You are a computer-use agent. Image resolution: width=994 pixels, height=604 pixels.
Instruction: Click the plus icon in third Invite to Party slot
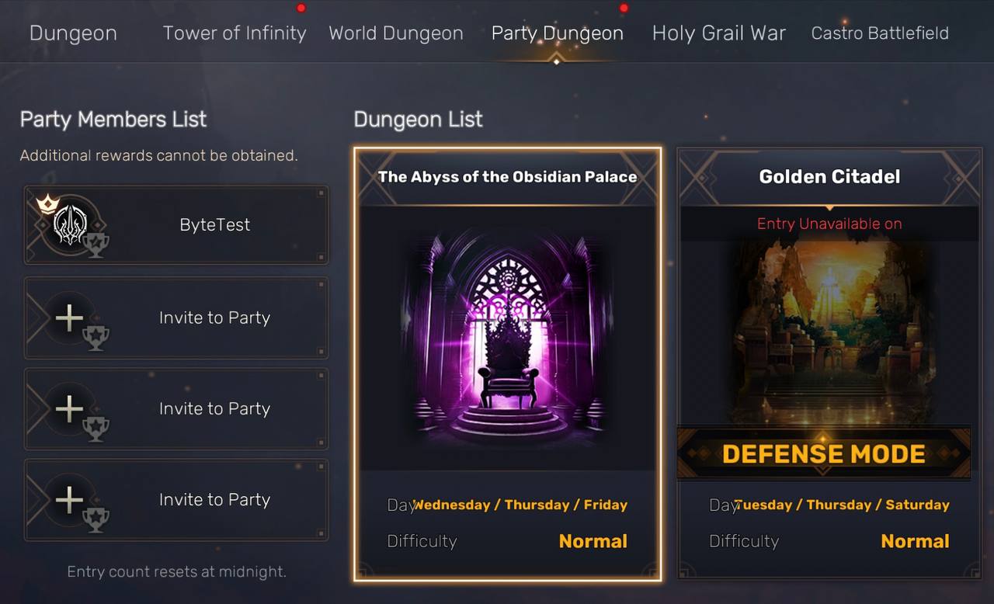[x=69, y=499]
